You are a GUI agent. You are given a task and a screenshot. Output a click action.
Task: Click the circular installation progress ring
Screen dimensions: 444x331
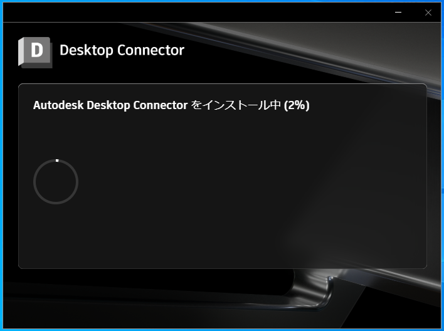coord(56,182)
